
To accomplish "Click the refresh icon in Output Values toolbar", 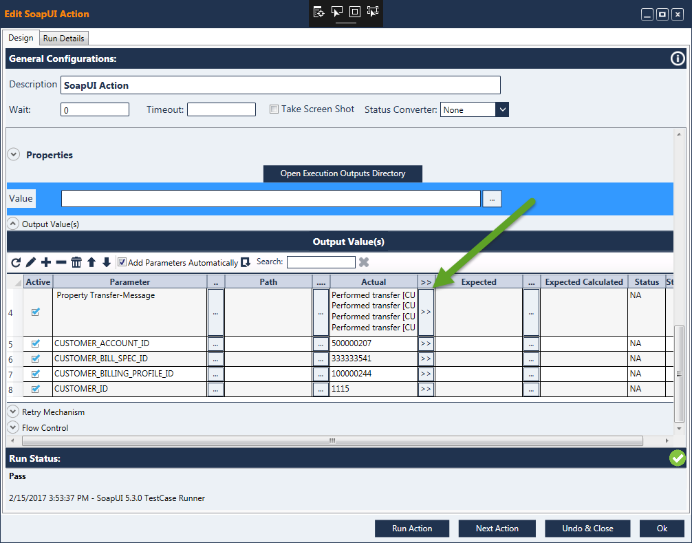I will click(16, 263).
